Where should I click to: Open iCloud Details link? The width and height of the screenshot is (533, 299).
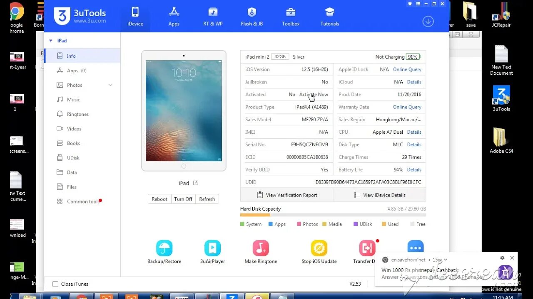pos(414,82)
